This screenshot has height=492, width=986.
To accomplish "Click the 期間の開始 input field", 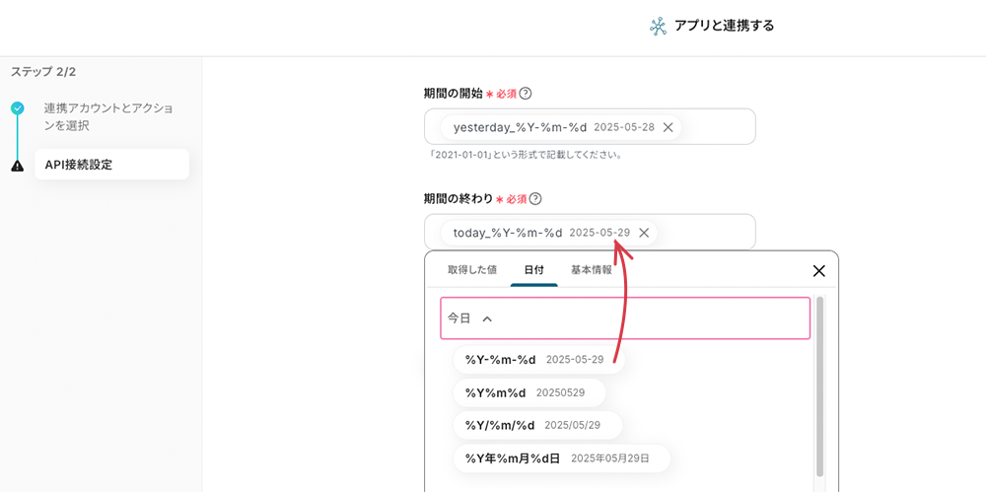I will [715, 127].
